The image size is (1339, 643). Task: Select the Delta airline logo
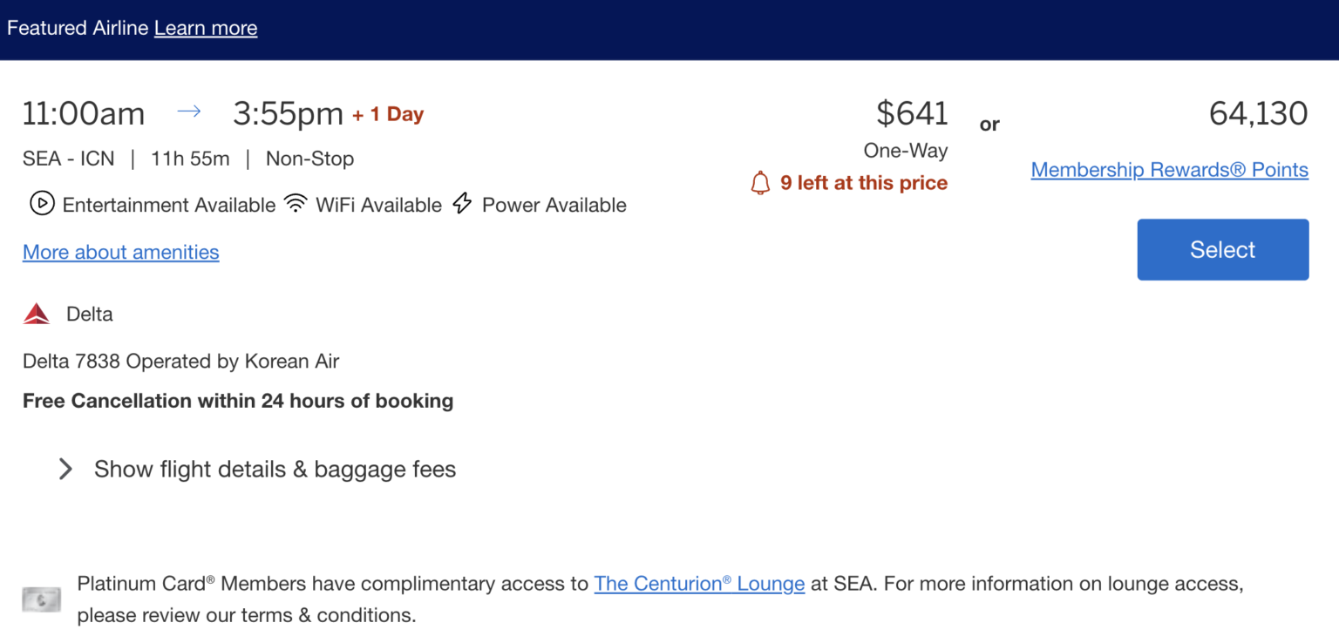point(35,313)
